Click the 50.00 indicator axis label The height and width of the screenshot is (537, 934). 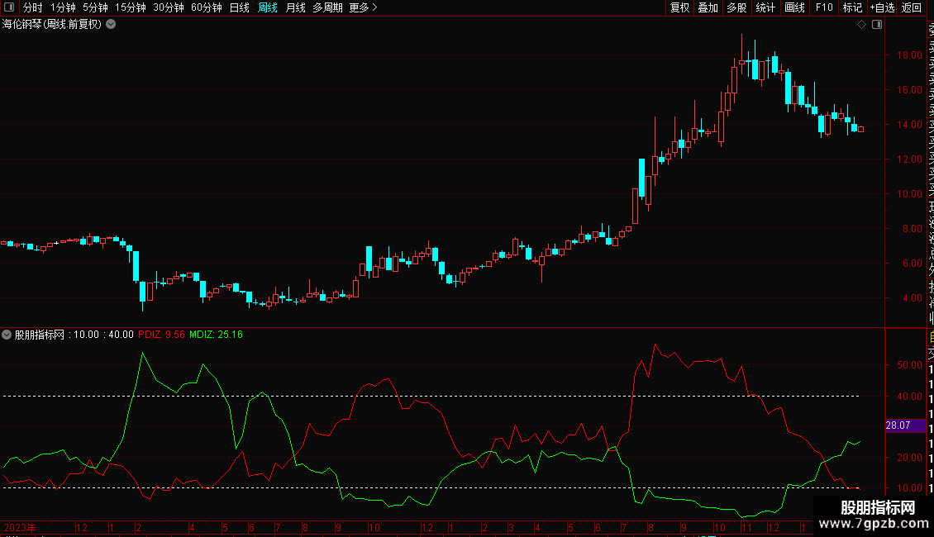pyautogui.click(x=909, y=365)
